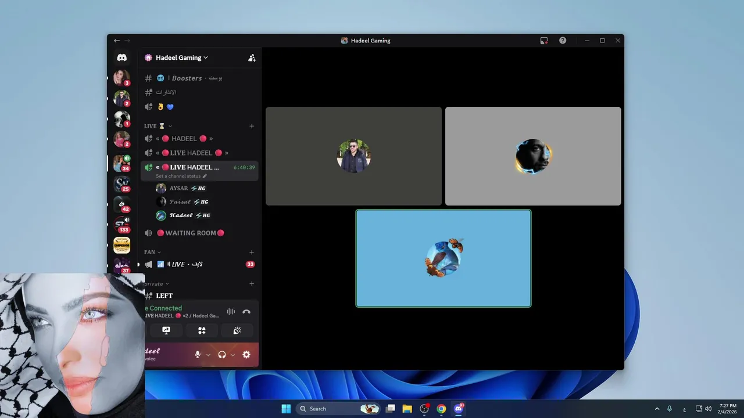Collapse the FAN category
The image size is (744, 418).
pos(152,252)
